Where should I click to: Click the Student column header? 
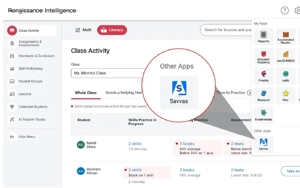(x=83, y=120)
